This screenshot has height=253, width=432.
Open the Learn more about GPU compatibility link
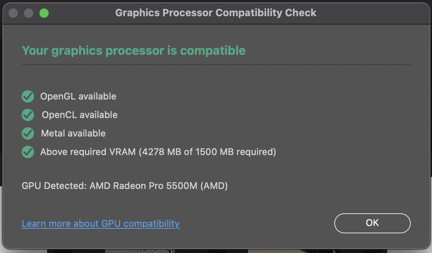[x=100, y=224]
